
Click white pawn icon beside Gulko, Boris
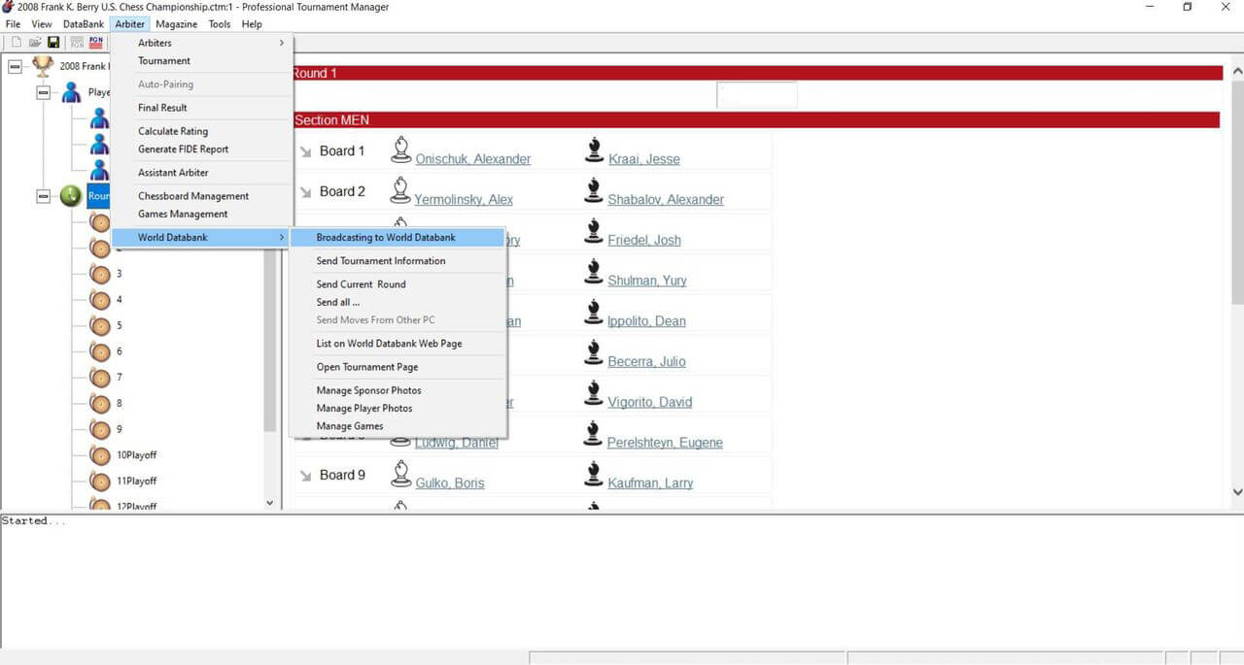click(400, 473)
